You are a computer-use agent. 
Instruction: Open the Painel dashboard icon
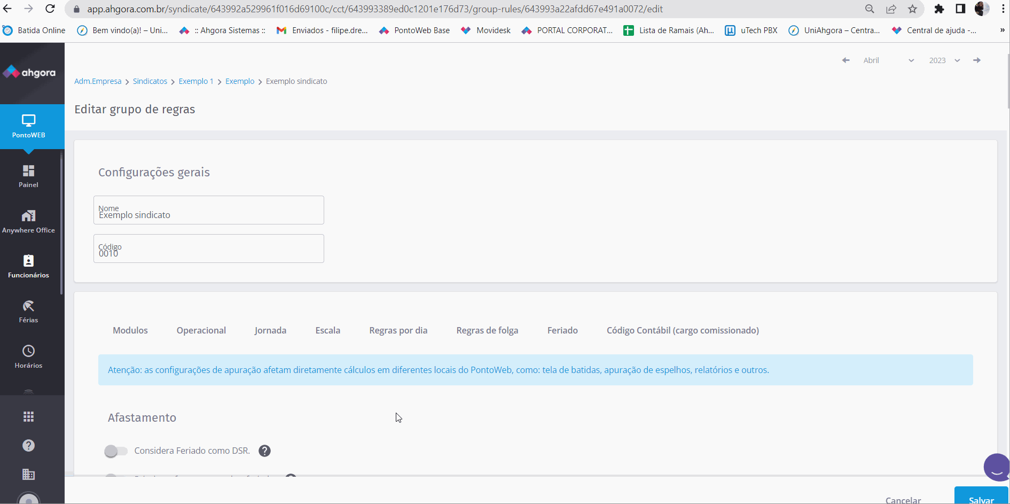(x=28, y=176)
